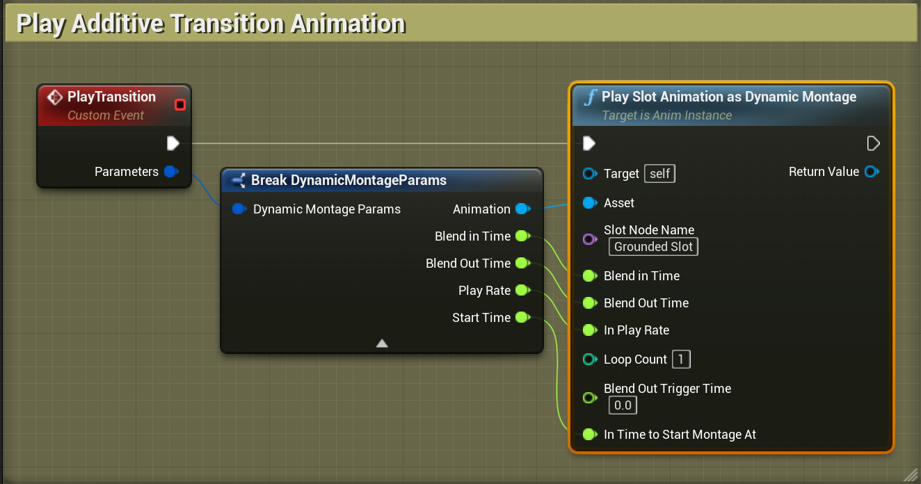921x484 pixels.
Task: Click the Loop Count input pin
Action: tap(590, 360)
